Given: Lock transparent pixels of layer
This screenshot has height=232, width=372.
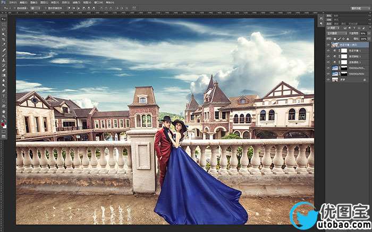Looking at the screenshot, I should 335,39.
